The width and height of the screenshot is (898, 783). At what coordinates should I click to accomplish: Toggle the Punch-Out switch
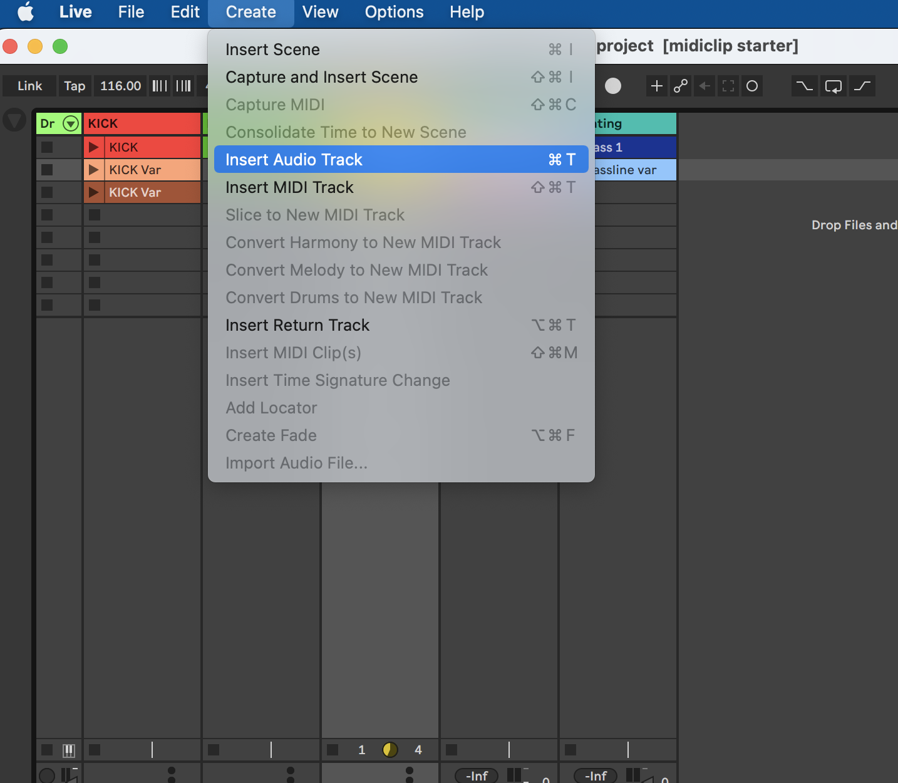(862, 86)
